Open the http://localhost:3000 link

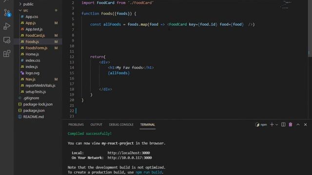(x=129, y=153)
